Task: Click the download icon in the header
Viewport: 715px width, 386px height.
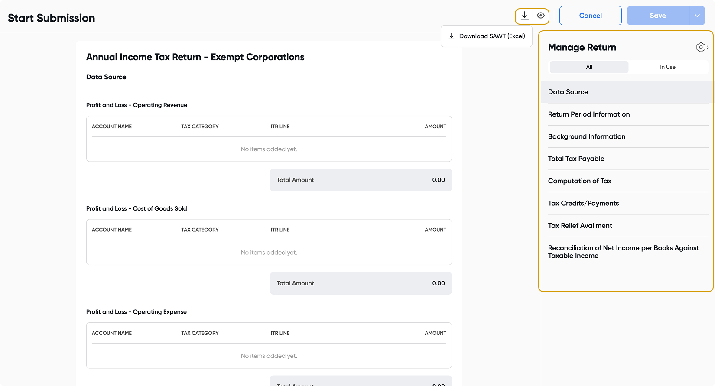Action: [524, 16]
